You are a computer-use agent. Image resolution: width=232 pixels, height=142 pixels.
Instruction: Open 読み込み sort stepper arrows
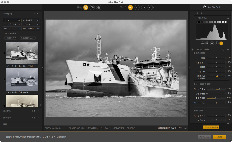34,118
